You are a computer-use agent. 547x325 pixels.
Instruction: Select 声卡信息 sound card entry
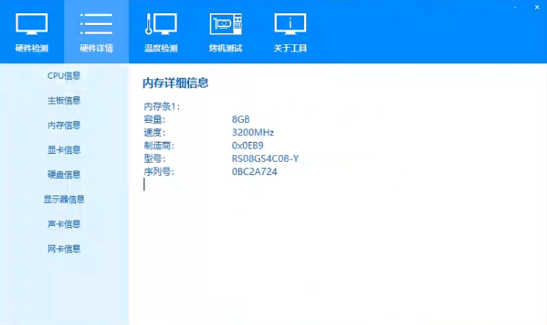pos(64,224)
